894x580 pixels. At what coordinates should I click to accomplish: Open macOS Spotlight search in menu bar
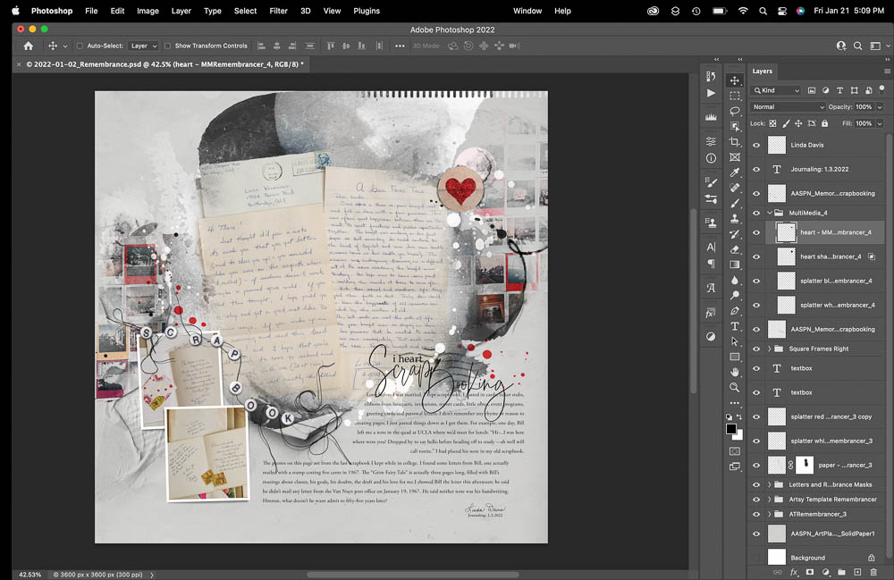pyautogui.click(x=763, y=11)
